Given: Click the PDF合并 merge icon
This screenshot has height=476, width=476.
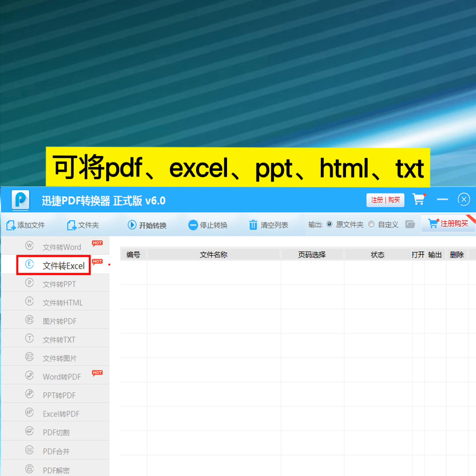Looking at the screenshot, I should (30, 450).
